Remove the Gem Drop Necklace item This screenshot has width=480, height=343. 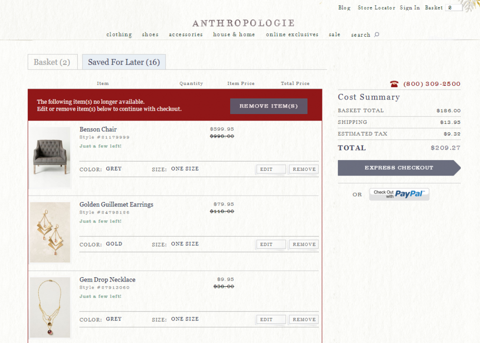click(x=304, y=320)
